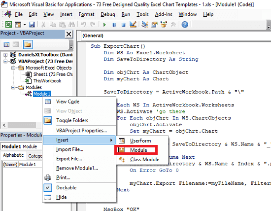Toggle the Dockable checked option
Viewport: 271px width, 211px height.
(x=79, y=188)
